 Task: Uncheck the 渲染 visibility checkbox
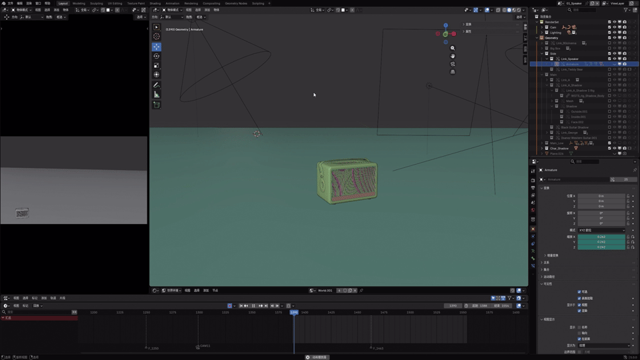click(x=579, y=311)
